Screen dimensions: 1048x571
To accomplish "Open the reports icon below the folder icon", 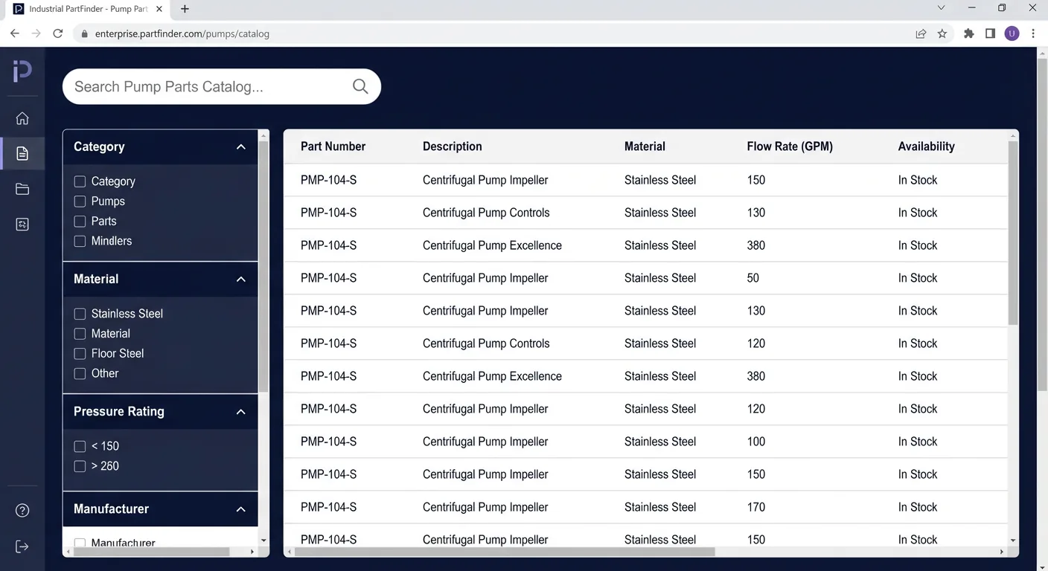I will 22,225.
